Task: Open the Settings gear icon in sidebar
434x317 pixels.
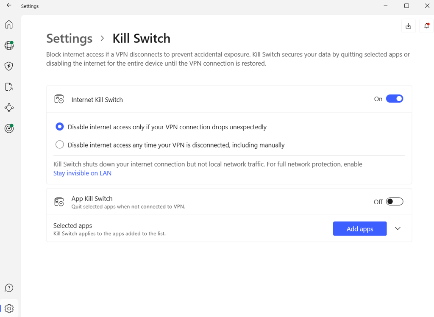Action: point(9,309)
